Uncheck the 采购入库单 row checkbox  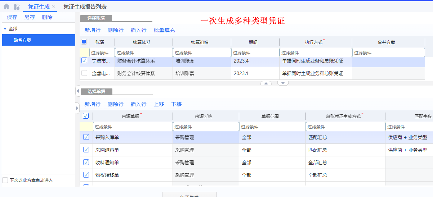[x=86, y=137]
